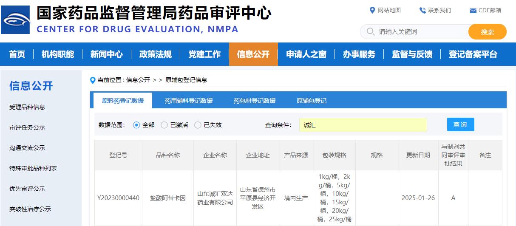Open 优先审评公示 sidebar link
This screenshot has width=516, height=226.
click(27, 189)
